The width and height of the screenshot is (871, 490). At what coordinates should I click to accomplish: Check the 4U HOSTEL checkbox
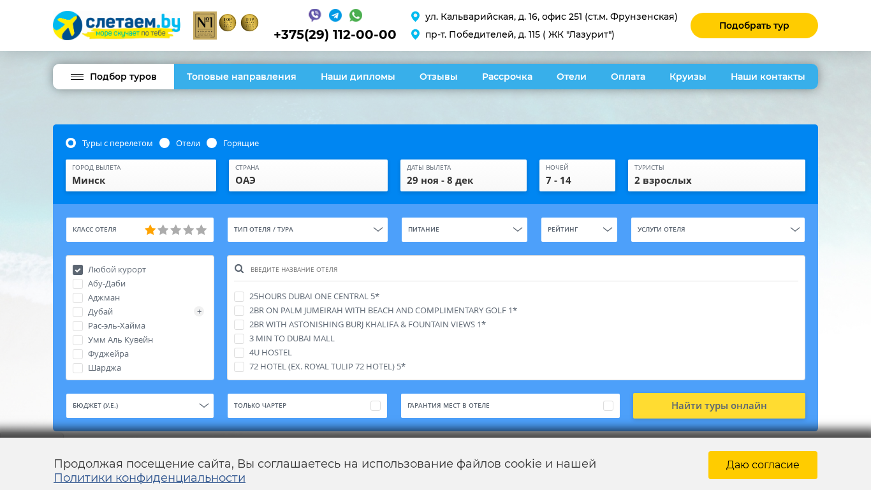(239, 353)
